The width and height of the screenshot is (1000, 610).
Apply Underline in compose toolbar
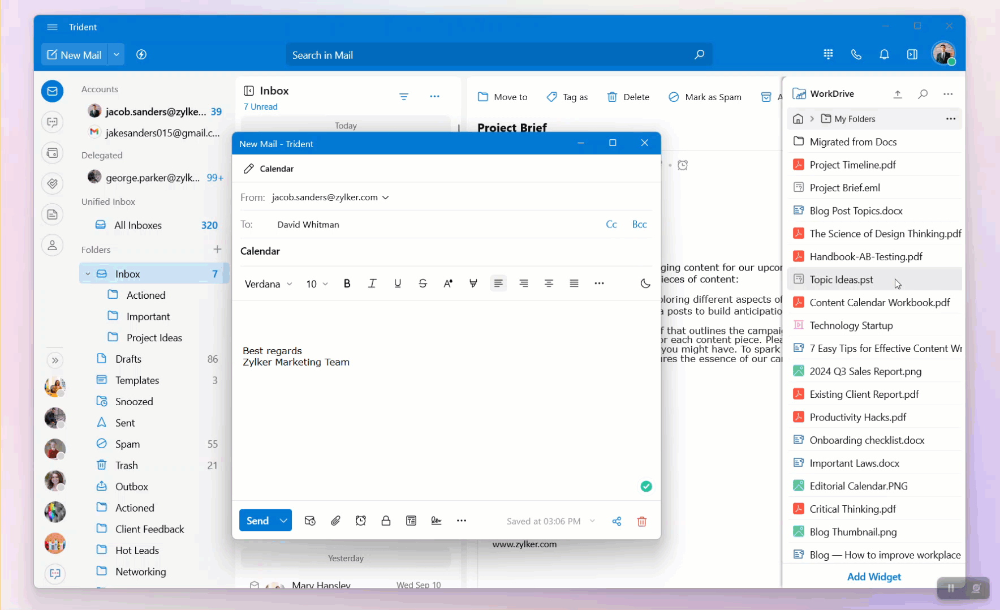(398, 283)
